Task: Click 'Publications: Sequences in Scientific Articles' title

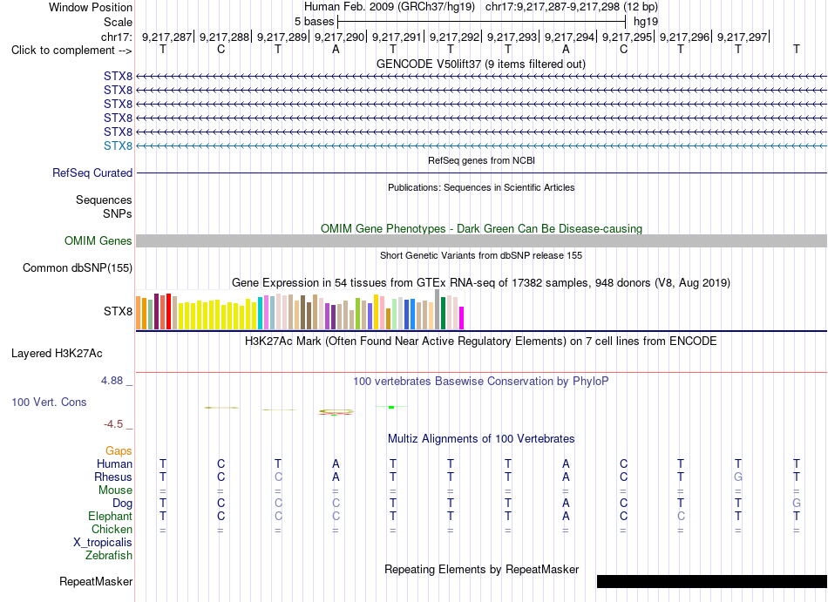Action: [481, 188]
